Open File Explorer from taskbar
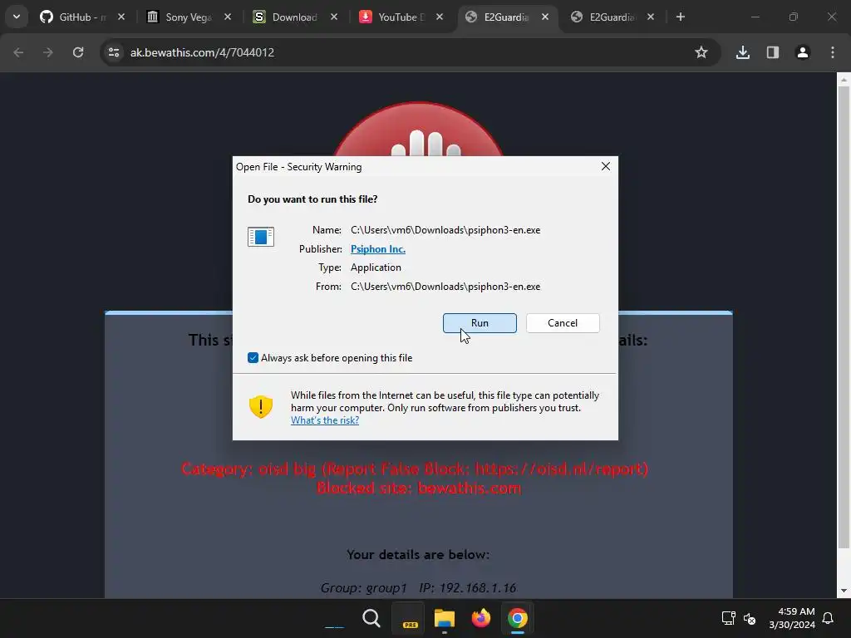Screen dimensions: 851x638 [445, 618]
